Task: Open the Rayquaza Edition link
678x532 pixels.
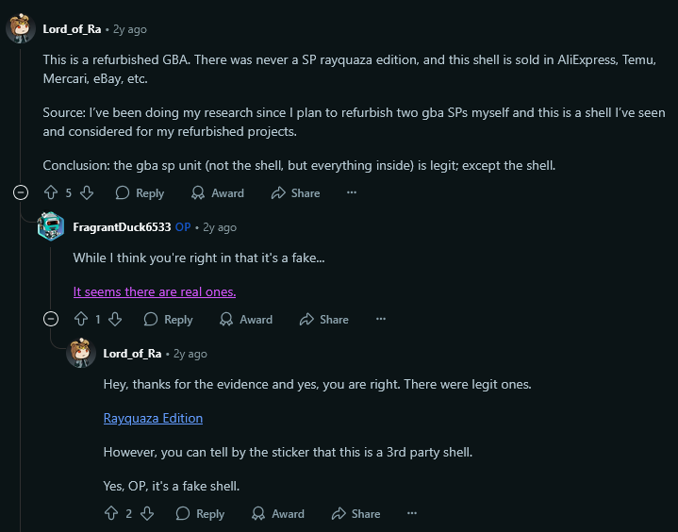Action: 153,418
